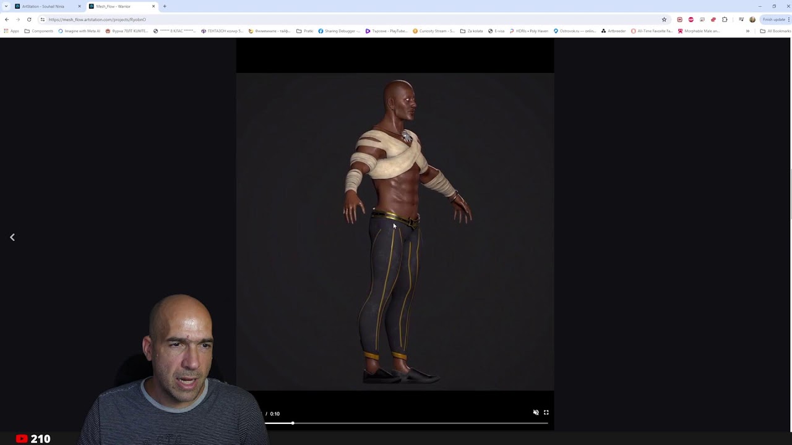Open the All Bookmarks folder

775,31
